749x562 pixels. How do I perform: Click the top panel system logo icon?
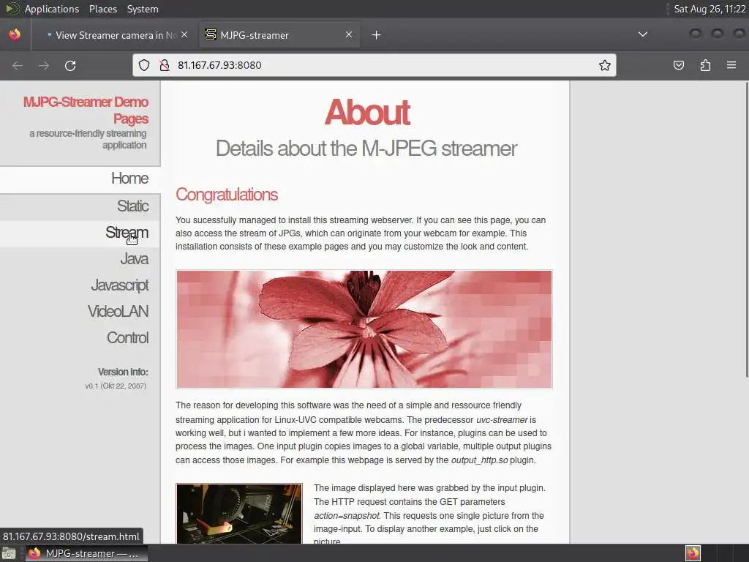click(12, 9)
